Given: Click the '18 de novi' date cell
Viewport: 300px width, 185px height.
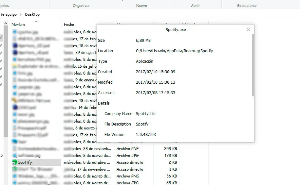Looking at the screenshot, I should (80, 46).
